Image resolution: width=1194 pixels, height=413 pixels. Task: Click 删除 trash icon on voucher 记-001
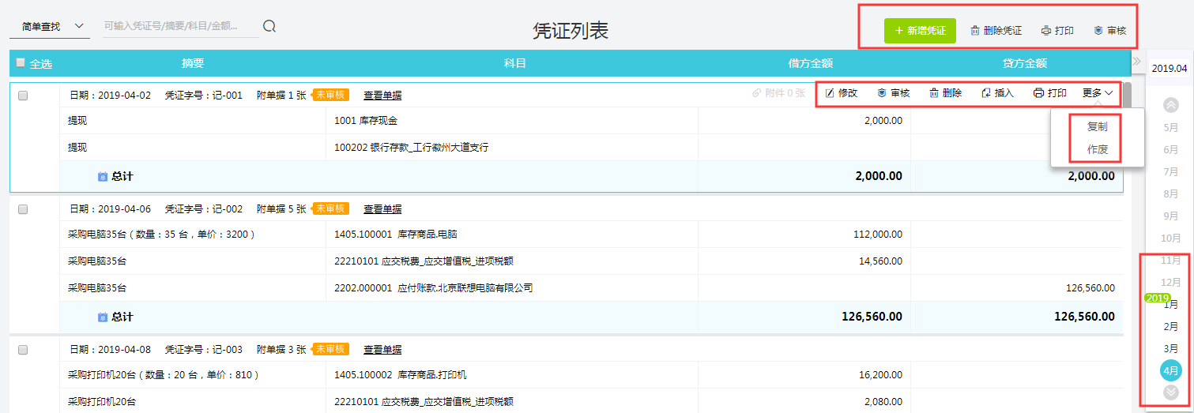click(x=934, y=93)
